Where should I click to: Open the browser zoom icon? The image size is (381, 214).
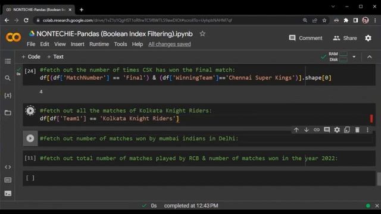[x=305, y=20]
